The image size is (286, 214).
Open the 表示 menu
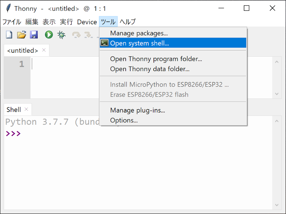click(49, 22)
